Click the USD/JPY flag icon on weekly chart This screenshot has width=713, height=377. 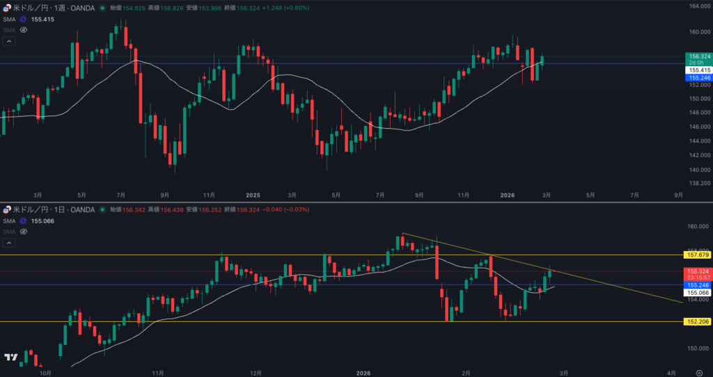click(x=7, y=8)
